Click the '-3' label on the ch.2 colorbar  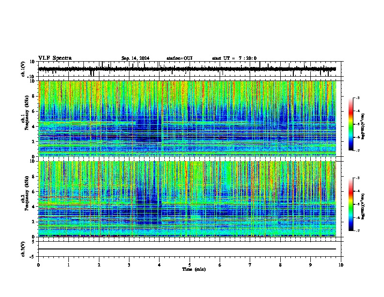(358, 178)
